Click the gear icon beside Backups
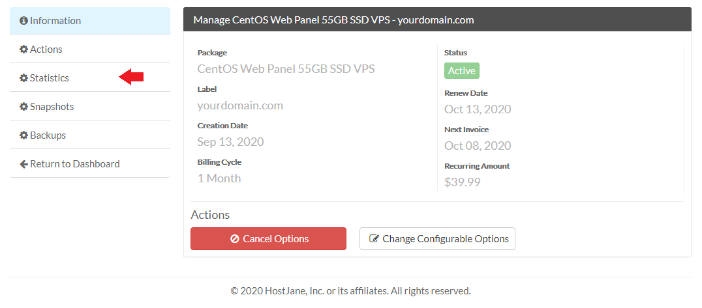The width and height of the screenshot is (702, 308). (23, 135)
